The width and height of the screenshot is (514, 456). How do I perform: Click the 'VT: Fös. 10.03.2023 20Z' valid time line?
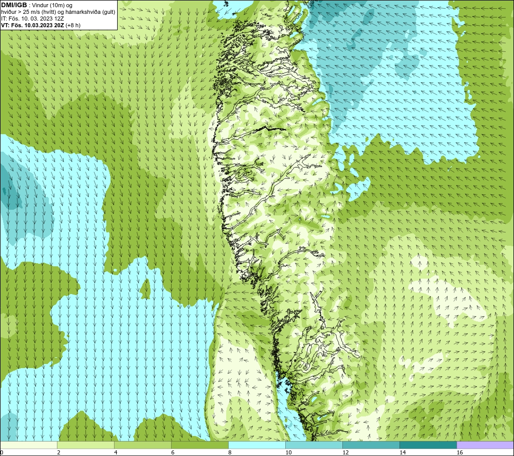(x=41, y=25)
